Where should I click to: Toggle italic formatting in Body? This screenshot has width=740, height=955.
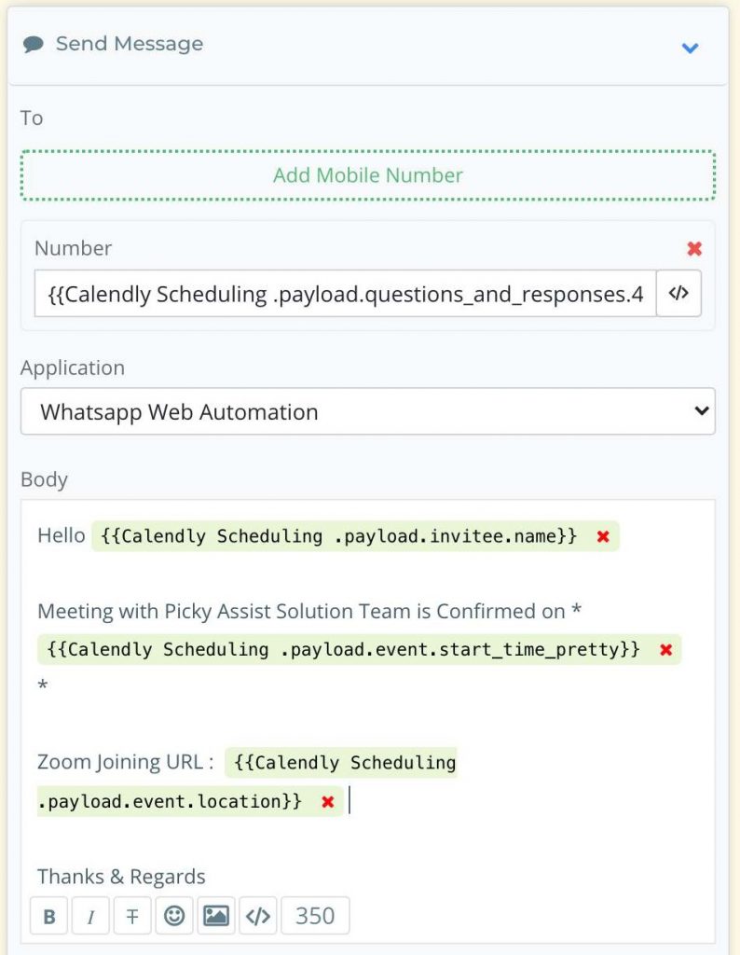coord(90,916)
